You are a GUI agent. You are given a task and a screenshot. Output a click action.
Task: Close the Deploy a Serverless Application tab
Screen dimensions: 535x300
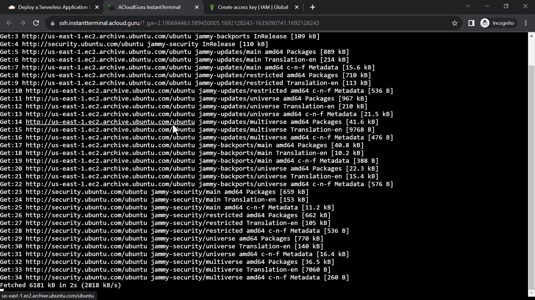click(x=97, y=7)
